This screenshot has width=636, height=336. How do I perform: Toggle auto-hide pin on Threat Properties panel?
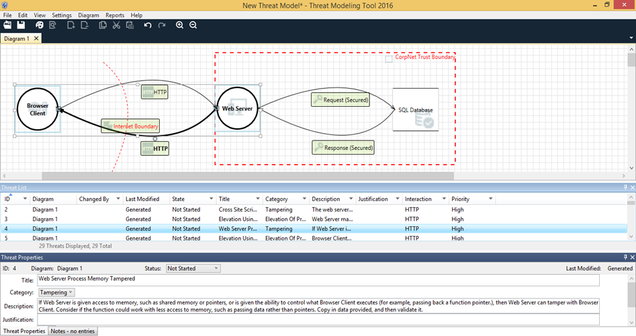pyautogui.click(x=625, y=257)
